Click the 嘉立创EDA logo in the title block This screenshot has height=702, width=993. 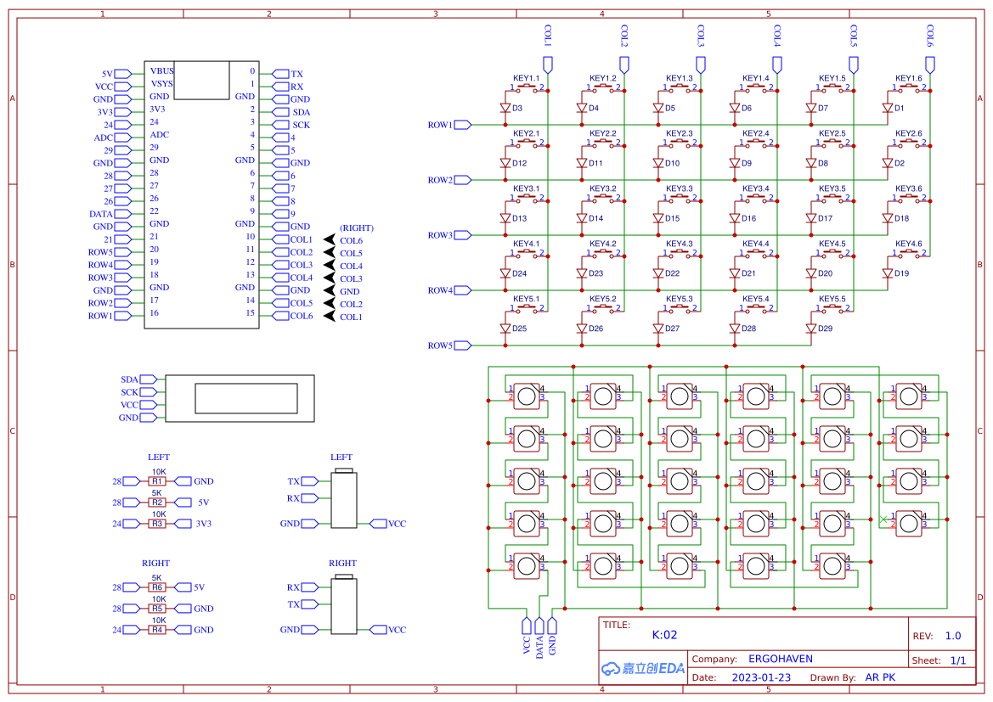pyautogui.click(x=641, y=668)
